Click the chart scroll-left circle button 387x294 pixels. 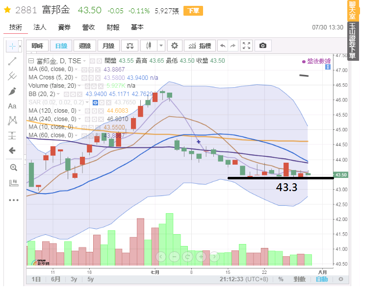(x=161, y=257)
